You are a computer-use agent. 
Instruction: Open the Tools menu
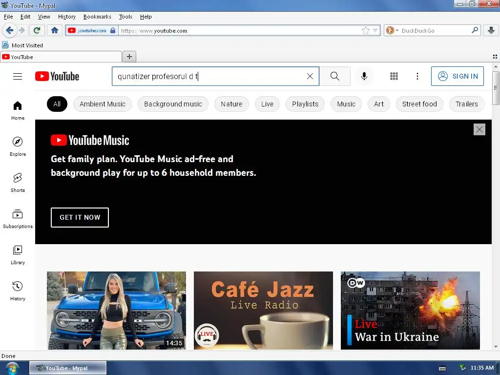click(x=125, y=17)
